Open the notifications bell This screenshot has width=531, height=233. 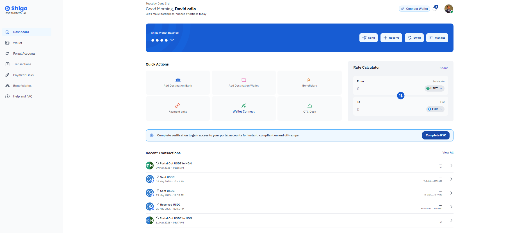coord(435,9)
